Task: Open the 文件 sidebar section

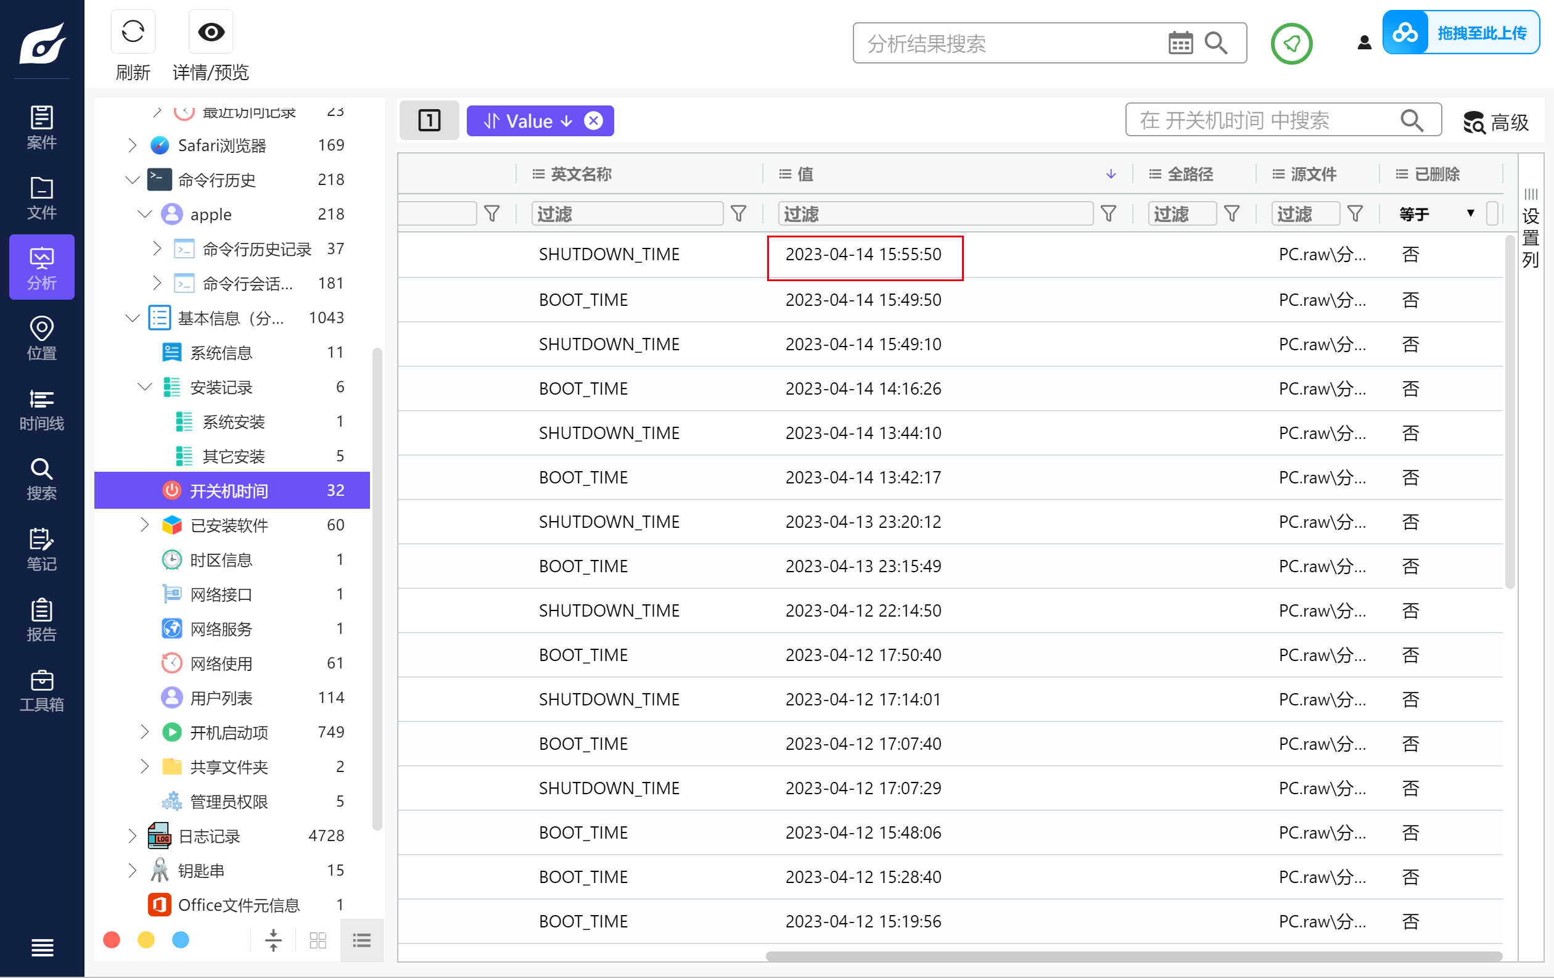Action: point(42,197)
